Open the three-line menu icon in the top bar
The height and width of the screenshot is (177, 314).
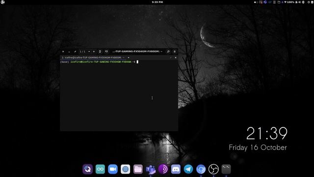coord(274,2)
